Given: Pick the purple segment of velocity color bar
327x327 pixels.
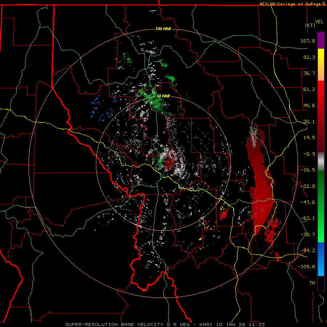Looking at the screenshot, I should point(321,40).
